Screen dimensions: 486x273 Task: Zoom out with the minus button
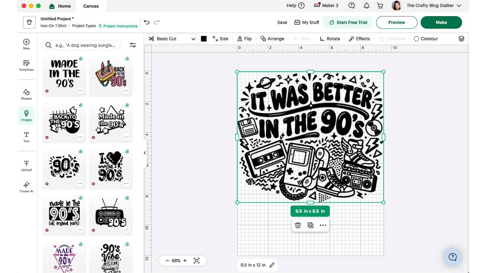pos(167,261)
